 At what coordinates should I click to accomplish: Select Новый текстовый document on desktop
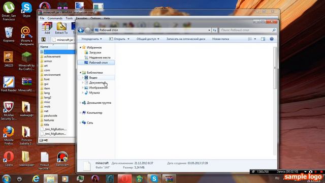(x=44, y=161)
